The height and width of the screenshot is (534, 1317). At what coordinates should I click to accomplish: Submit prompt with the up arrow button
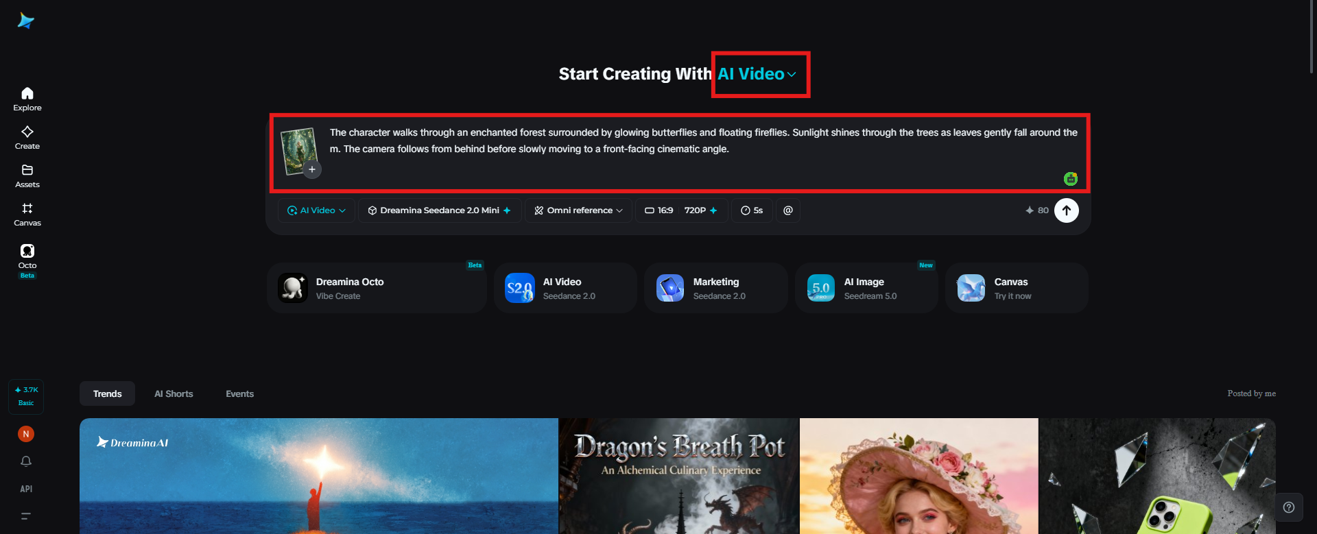[x=1067, y=210]
